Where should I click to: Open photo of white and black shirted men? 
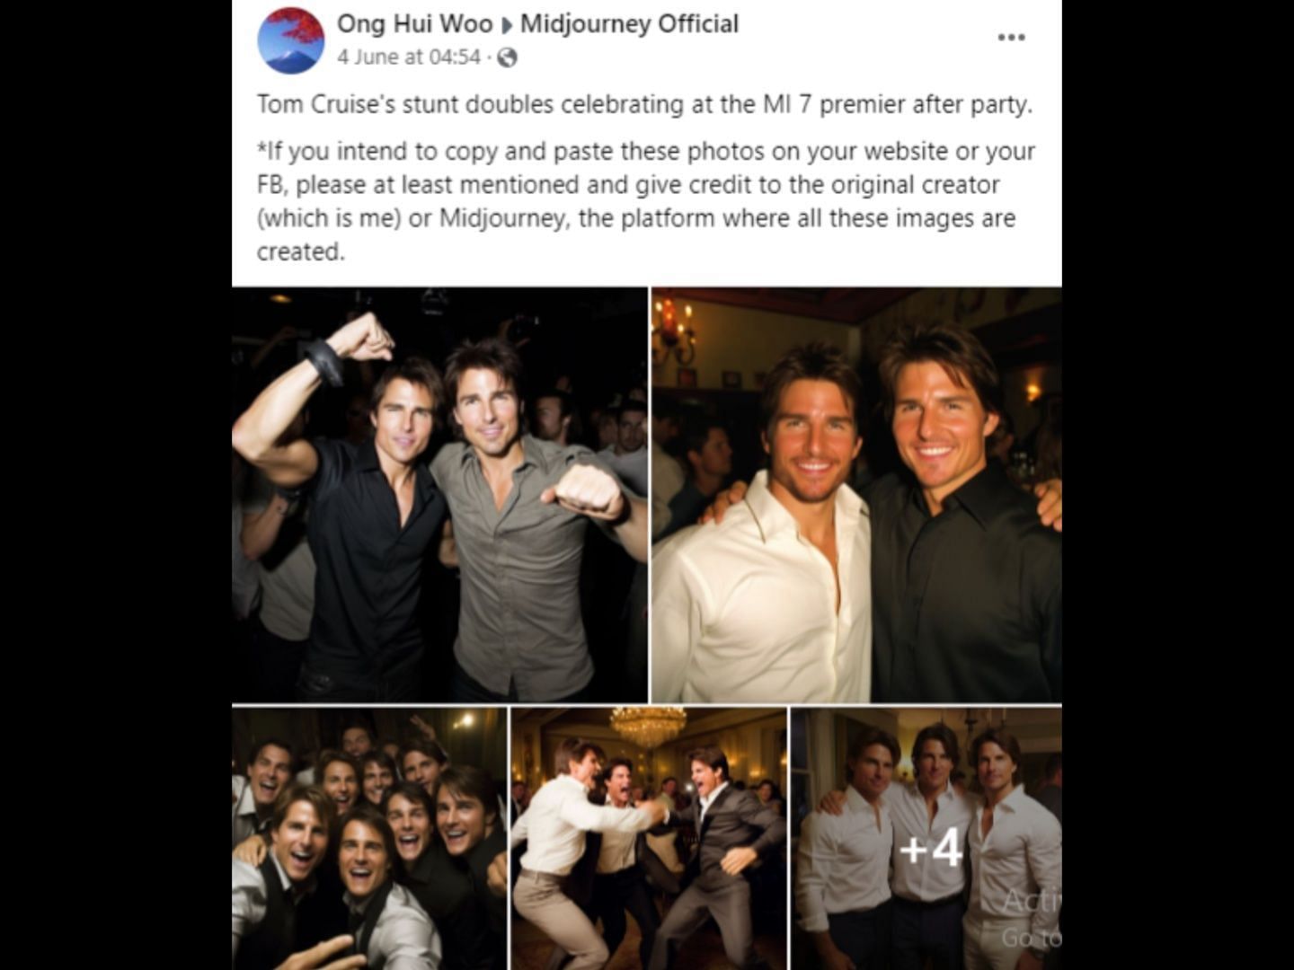[x=856, y=495]
